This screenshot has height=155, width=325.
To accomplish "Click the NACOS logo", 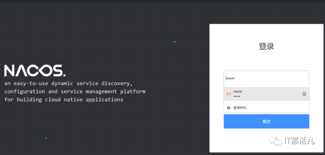I will 35,70.
